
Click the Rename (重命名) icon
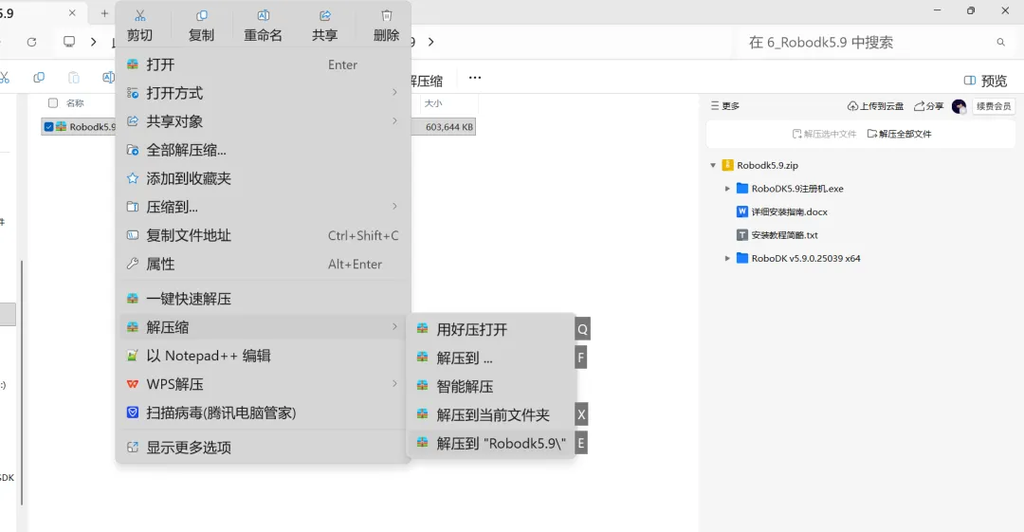tap(264, 16)
